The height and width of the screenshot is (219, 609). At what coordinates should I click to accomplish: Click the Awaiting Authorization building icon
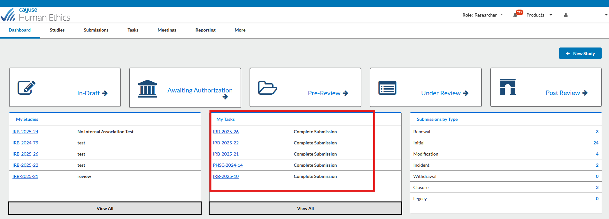point(147,88)
